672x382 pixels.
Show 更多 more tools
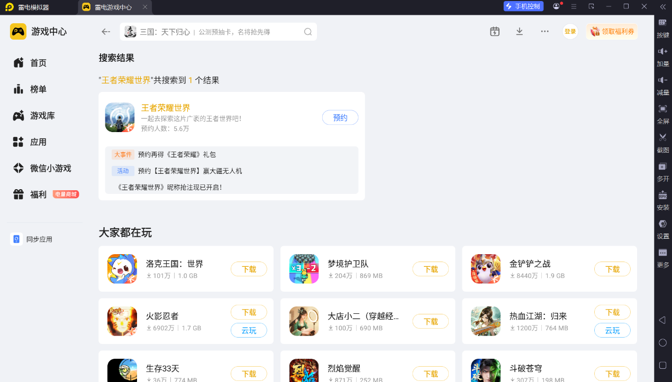tap(662, 258)
